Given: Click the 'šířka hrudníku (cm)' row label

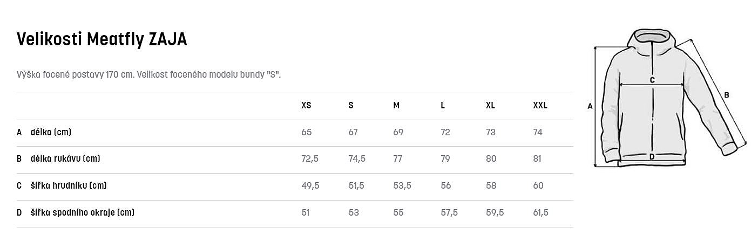Looking at the screenshot, I should pyautogui.click(x=69, y=185).
